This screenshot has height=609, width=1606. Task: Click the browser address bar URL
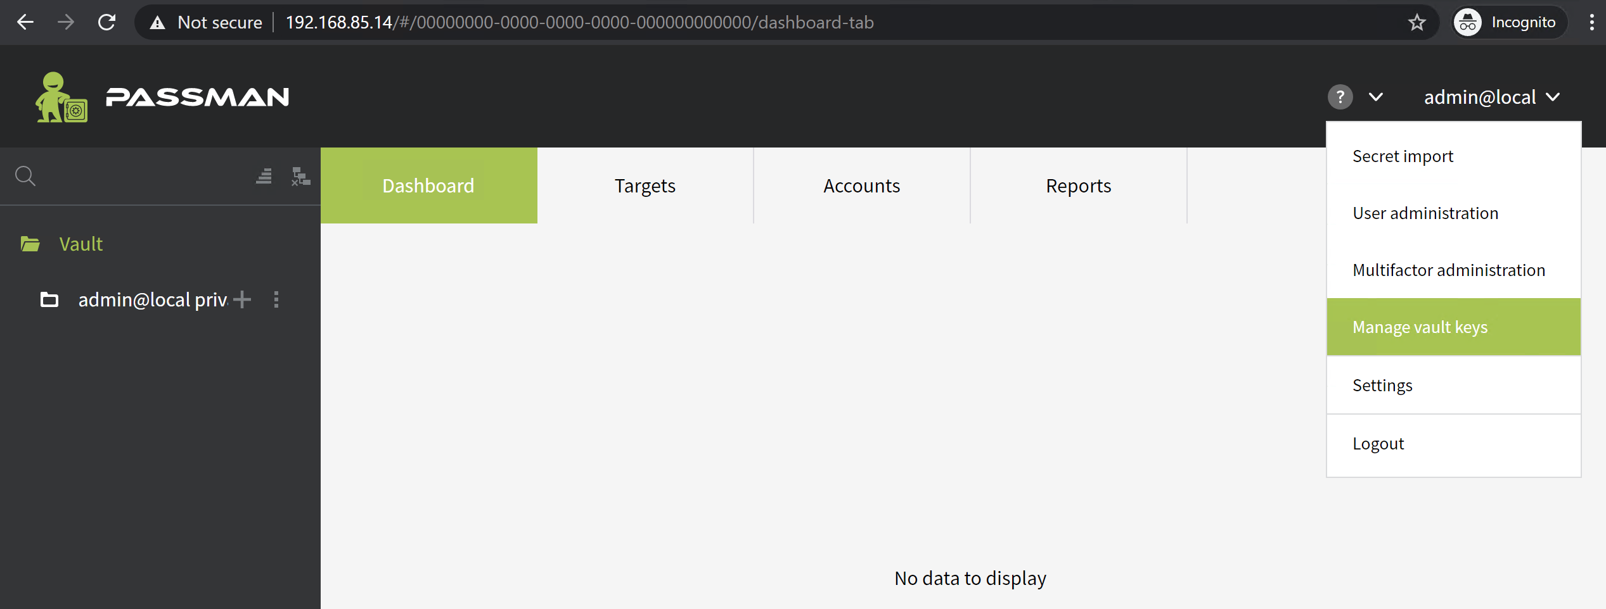579,23
